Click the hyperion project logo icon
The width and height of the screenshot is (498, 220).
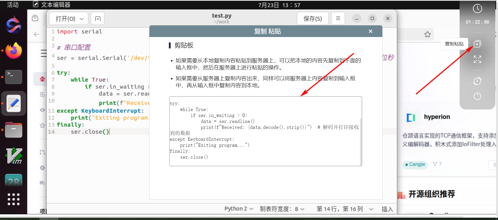[x=411, y=117]
